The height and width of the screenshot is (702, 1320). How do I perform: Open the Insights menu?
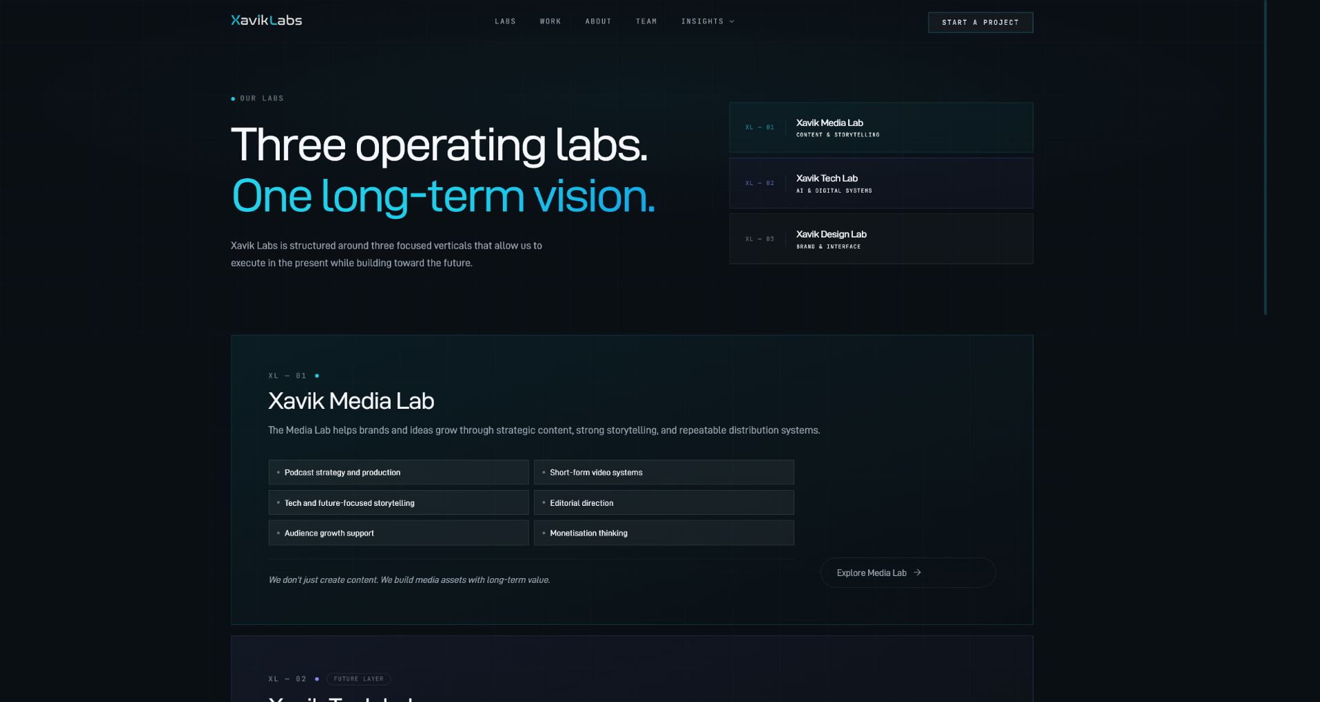pyautogui.click(x=708, y=22)
